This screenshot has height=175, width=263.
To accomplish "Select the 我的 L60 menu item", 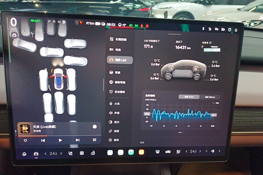I will click(120, 60).
